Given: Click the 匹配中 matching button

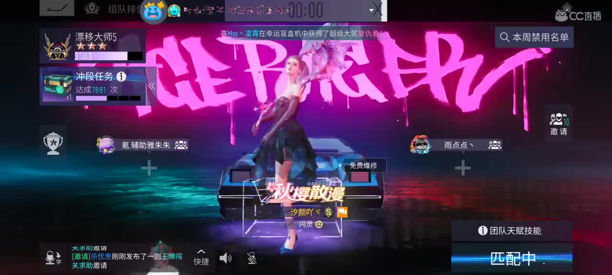Looking at the screenshot, I should [x=512, y=258].
